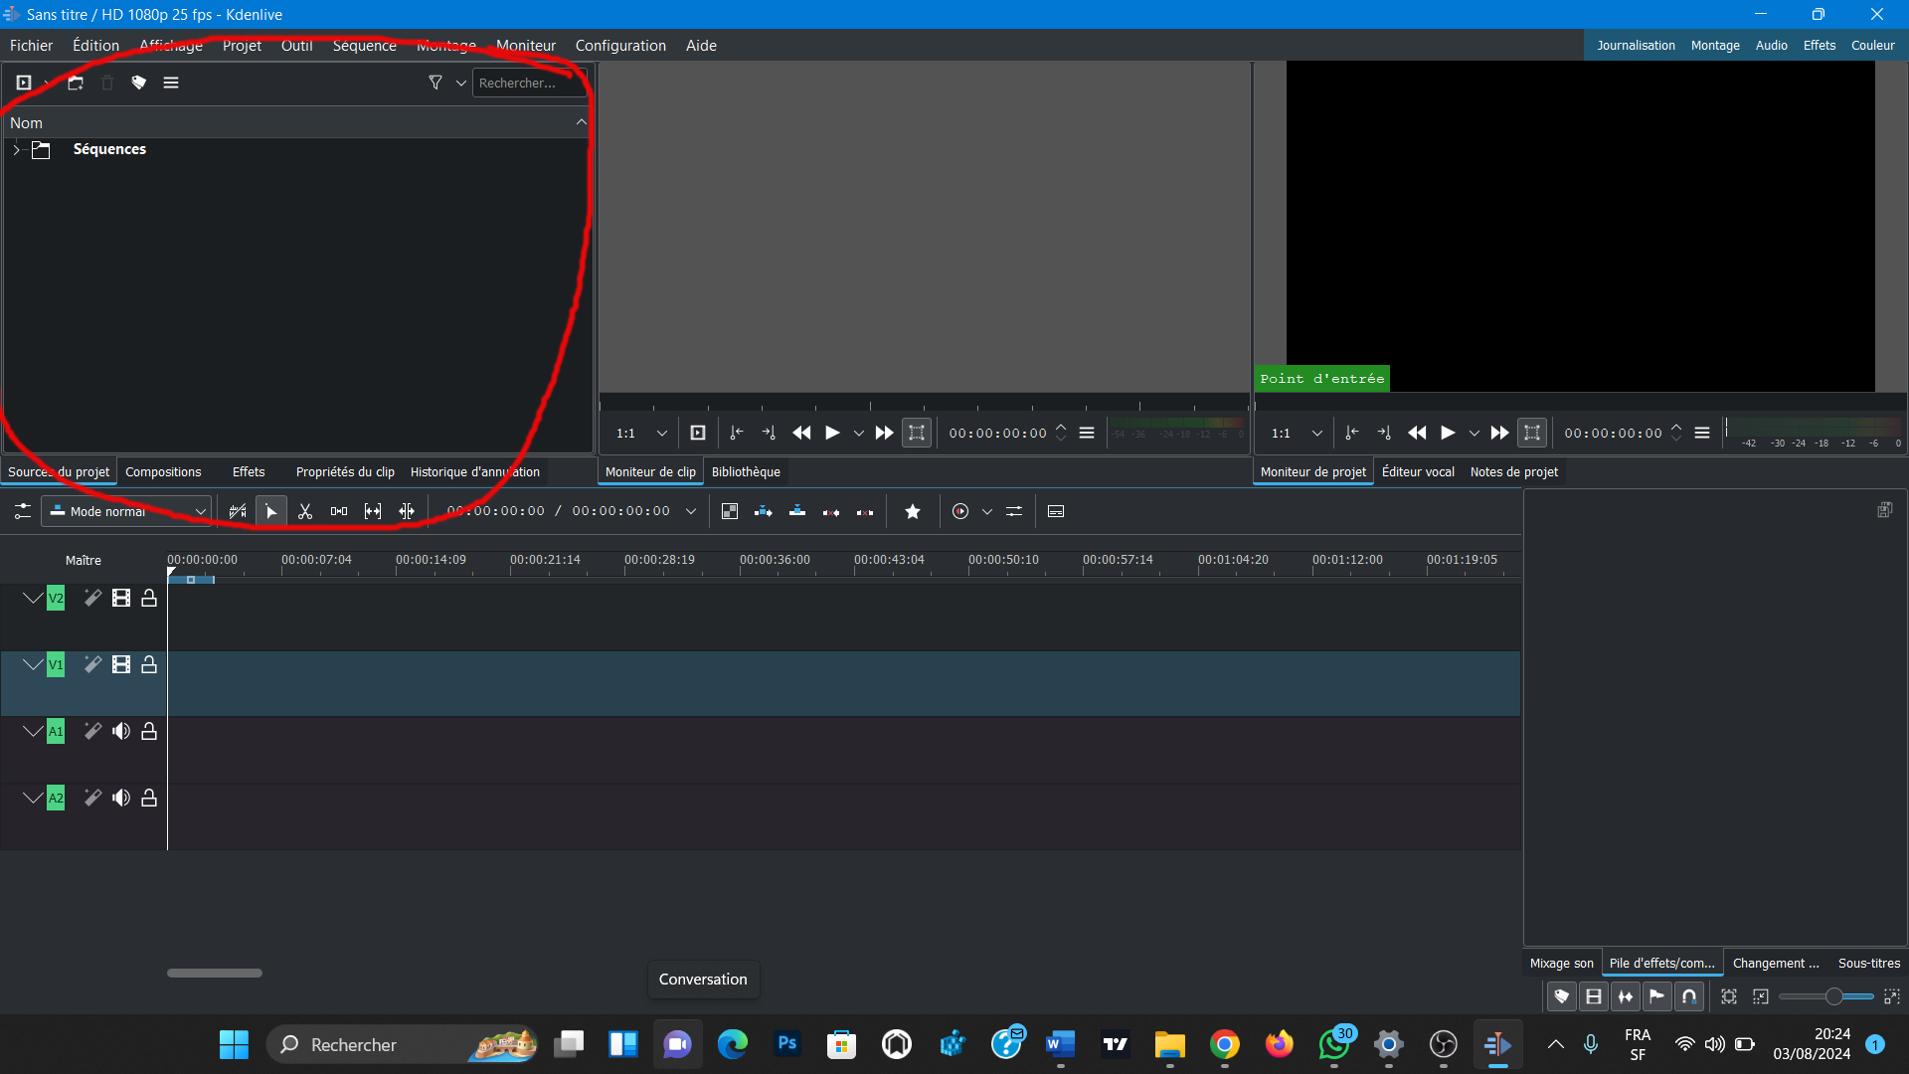Image resolution: width=1909 pixels, height=1074 pixels.
Task: Toggle effects on track A1
Action: (92, 731)
